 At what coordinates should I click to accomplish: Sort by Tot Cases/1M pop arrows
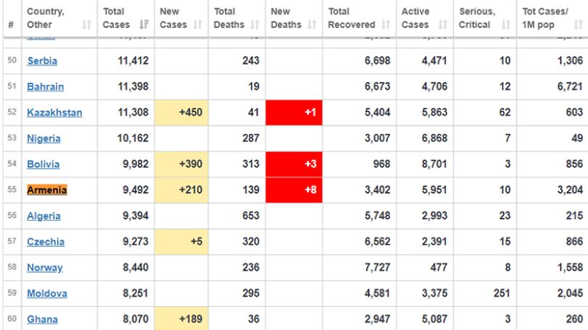coord(579,25)
